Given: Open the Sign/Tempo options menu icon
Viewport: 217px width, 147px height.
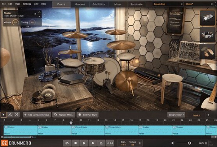Looking at the screenshot, I should [139, 143].
